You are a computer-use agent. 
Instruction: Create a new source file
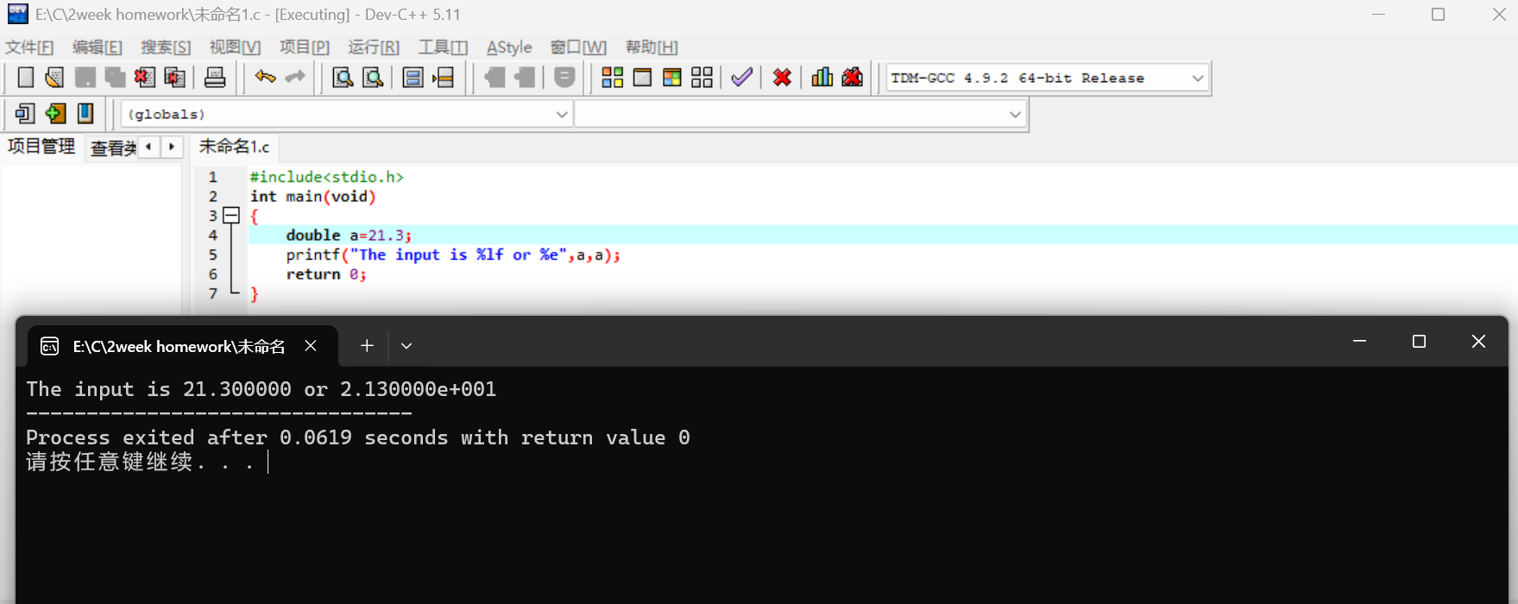(x=26, y=78)
